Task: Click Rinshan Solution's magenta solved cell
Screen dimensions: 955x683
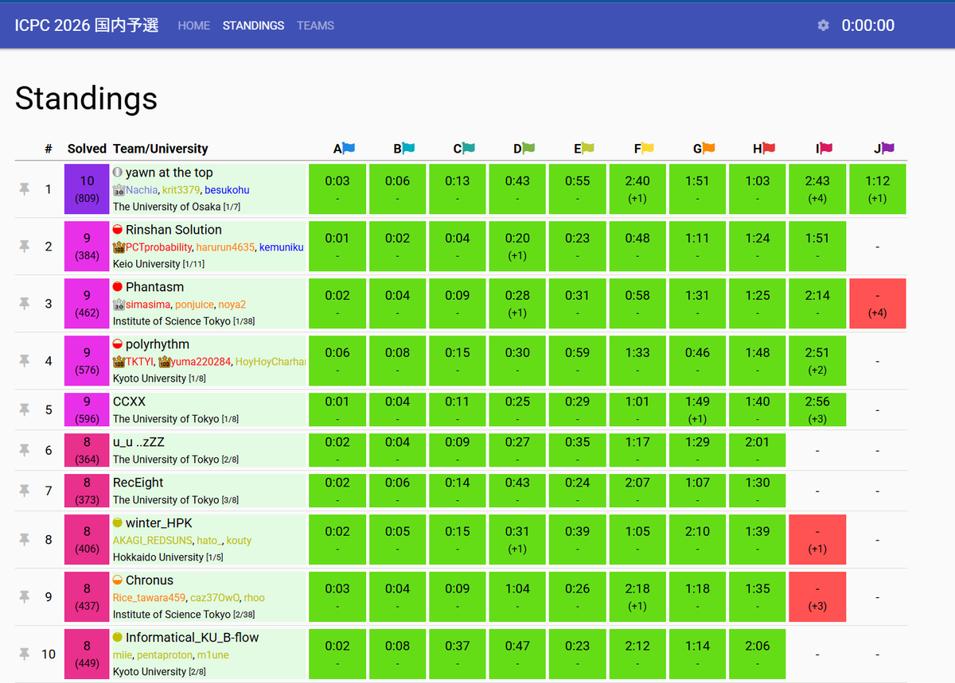Action: (87, 246)
